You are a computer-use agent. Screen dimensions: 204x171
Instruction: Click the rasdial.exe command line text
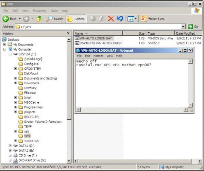tap(114, 65)
